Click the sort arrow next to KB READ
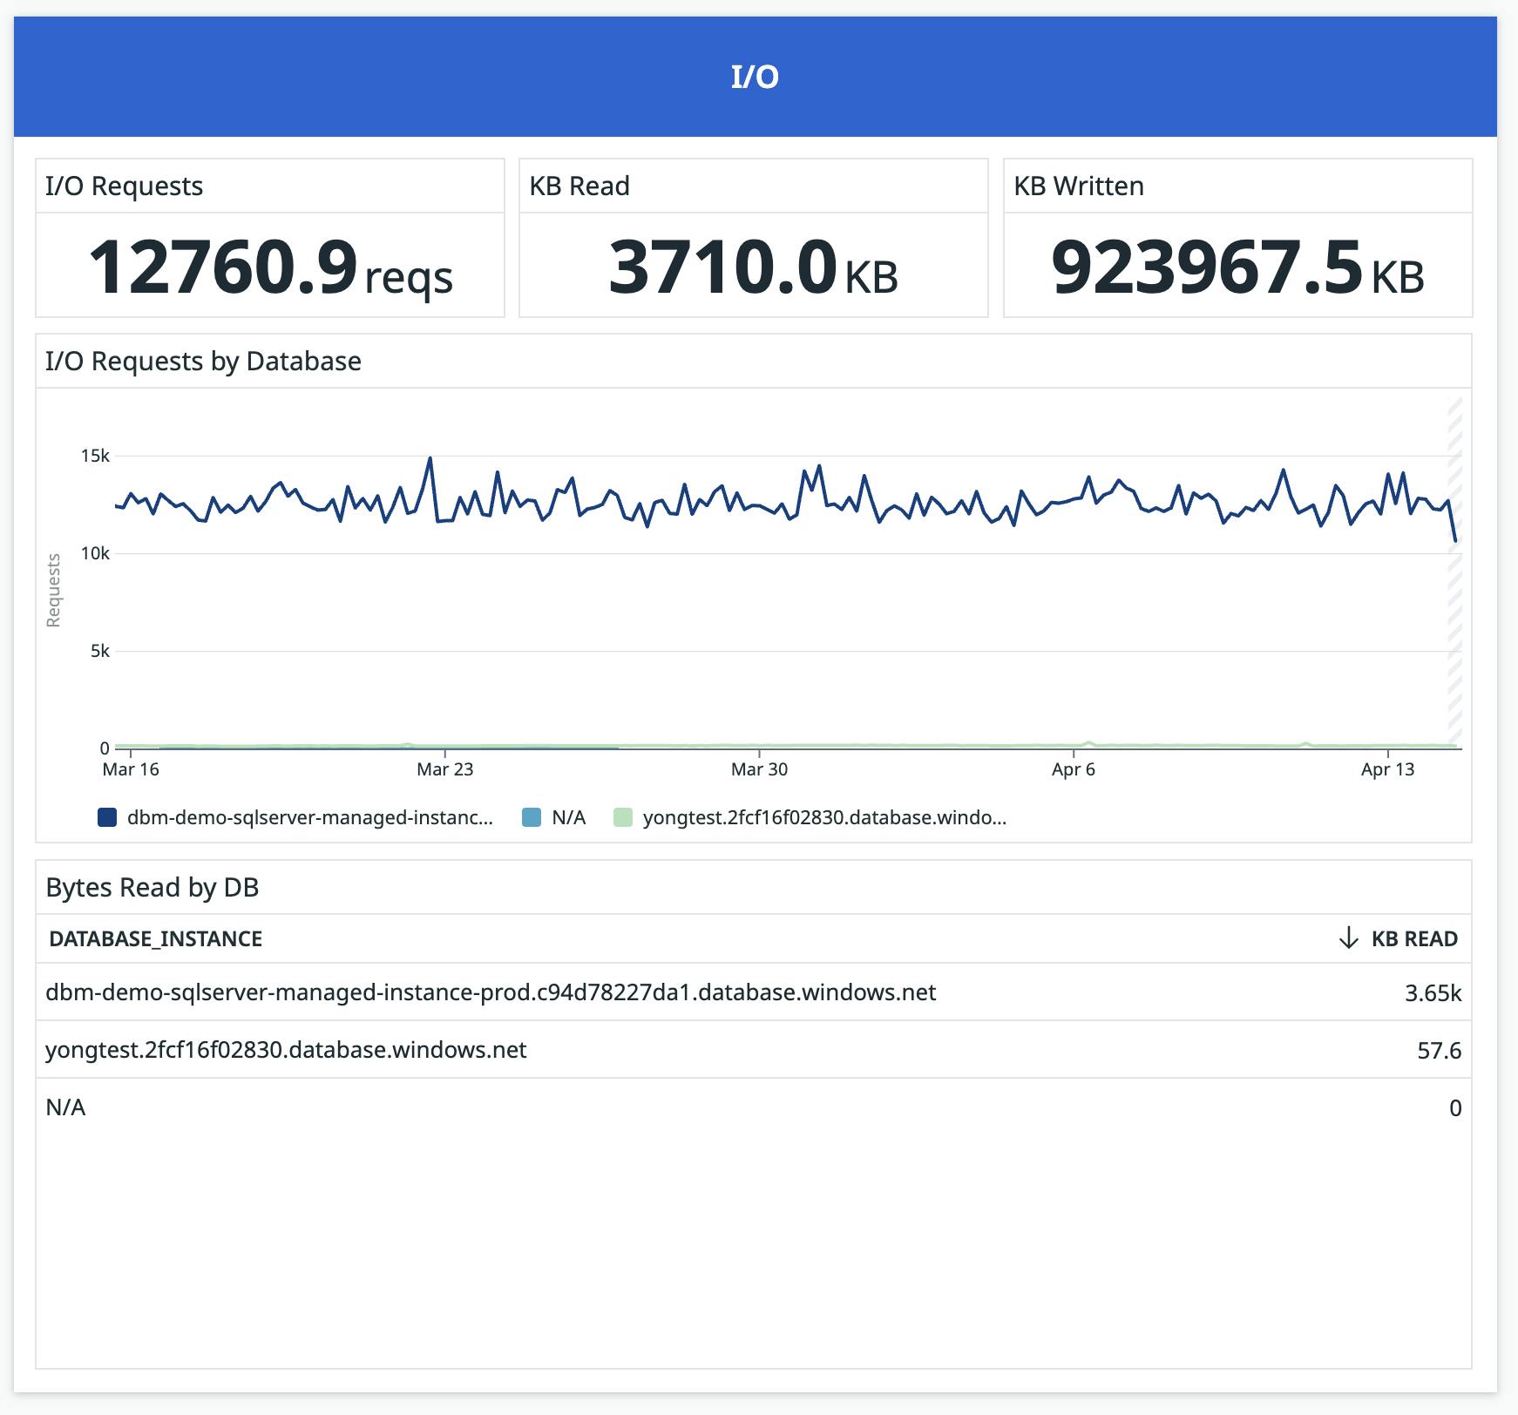Screen dimensions: 1518x1415 1347,938
